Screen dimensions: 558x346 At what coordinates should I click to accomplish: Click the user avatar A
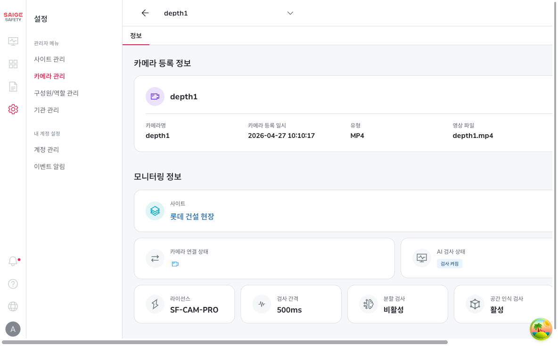(x=13, y=329)
